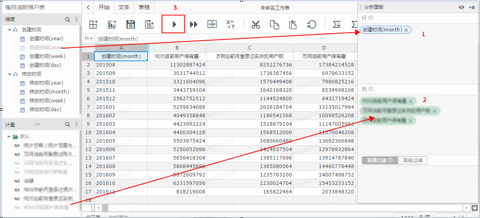
Task: Click the dimension panel vertical scrollbar
Action: (x=80, y=69)
